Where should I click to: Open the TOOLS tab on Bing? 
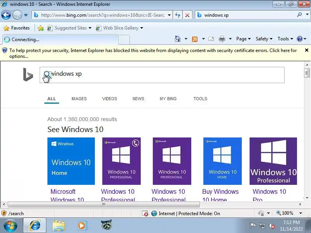(x=200, y=99)
